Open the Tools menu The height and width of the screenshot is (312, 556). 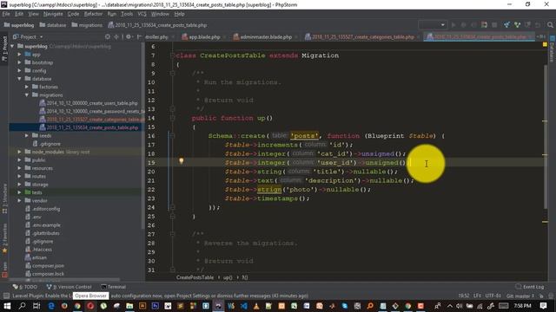click(127, 14)
